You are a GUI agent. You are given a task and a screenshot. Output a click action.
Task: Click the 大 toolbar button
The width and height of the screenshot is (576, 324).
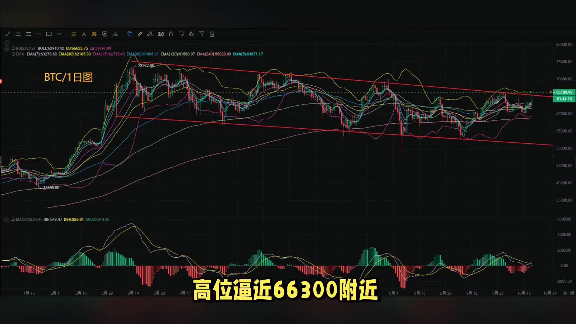click(x=84, y=34)
